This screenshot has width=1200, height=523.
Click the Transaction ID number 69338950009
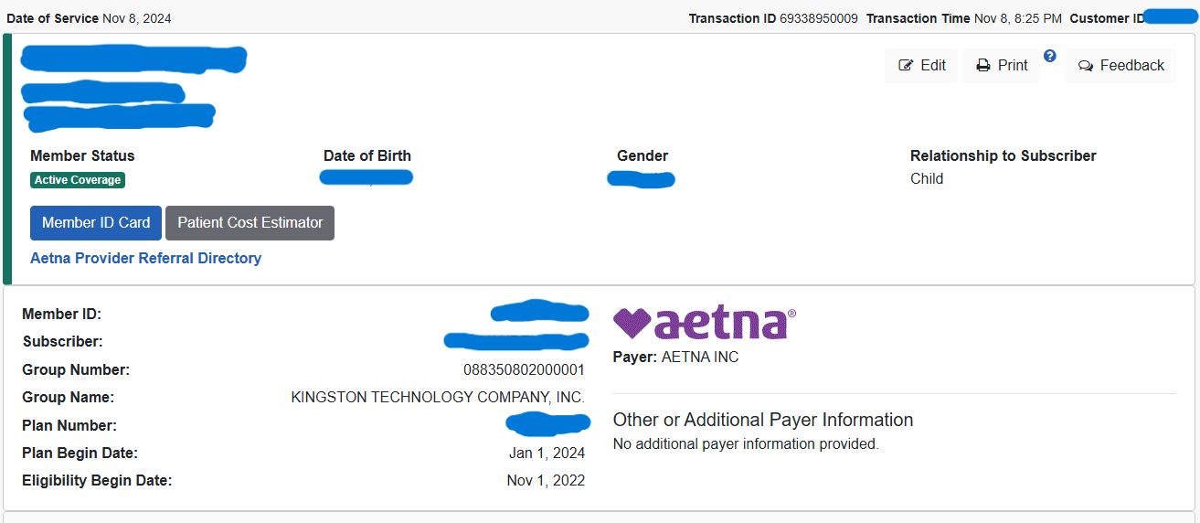pyautogui.click(x=818, y=18)
